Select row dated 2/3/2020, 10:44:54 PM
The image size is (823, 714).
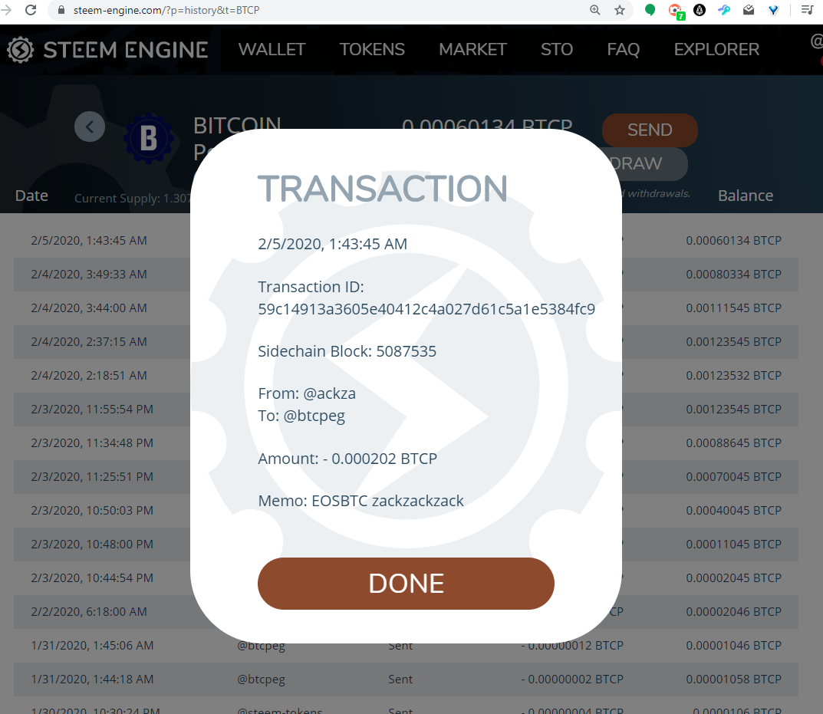click(x=406, y=577)
